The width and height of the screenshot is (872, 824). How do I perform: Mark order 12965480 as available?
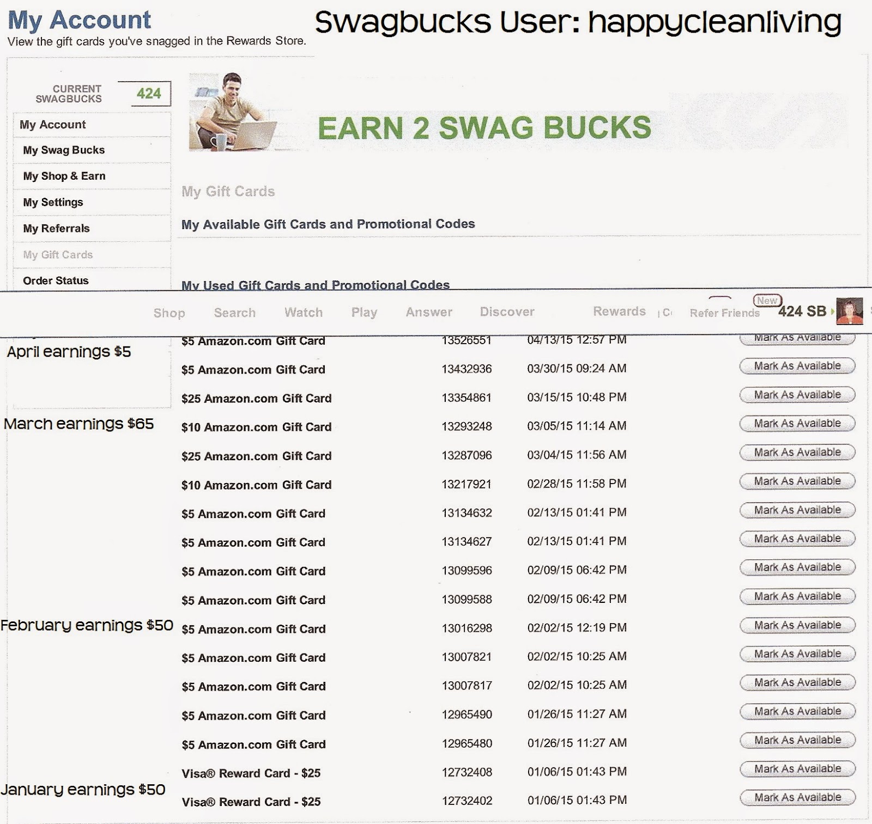pos(797,740)
